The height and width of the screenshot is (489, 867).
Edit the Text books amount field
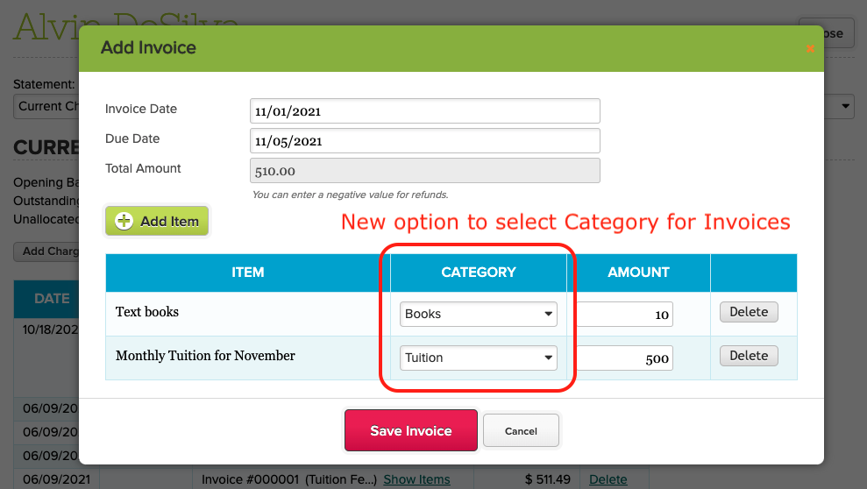click(x=624, y=315)
